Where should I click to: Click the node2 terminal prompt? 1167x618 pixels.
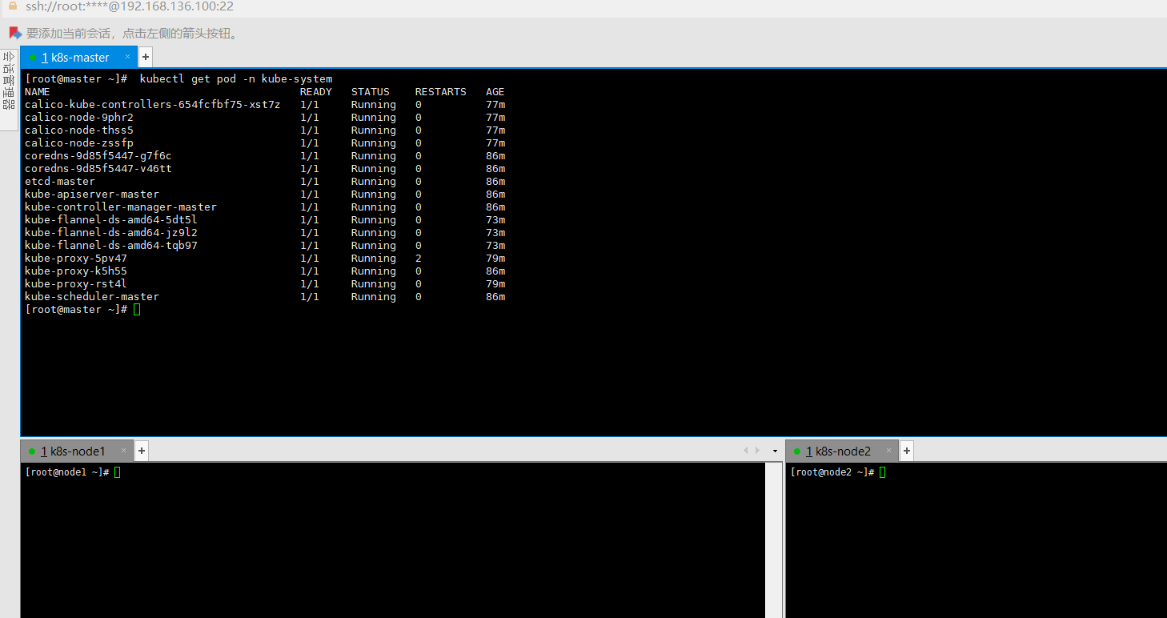832,472
